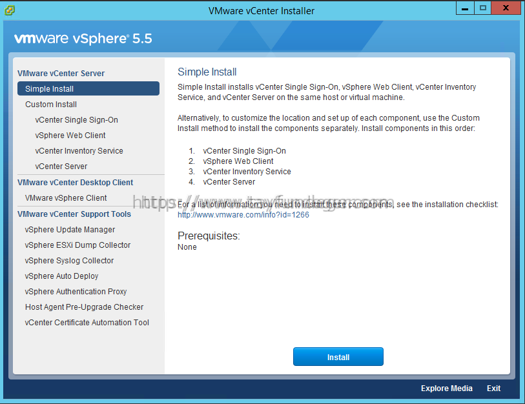Click the Simple Install title in content pane
This screenshot has height=404, width=525.
(207, 72)
